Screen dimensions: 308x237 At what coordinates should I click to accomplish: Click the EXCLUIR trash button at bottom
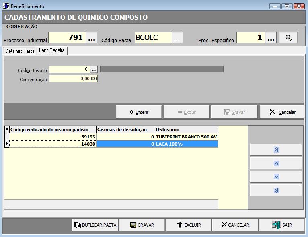(189, 225)
